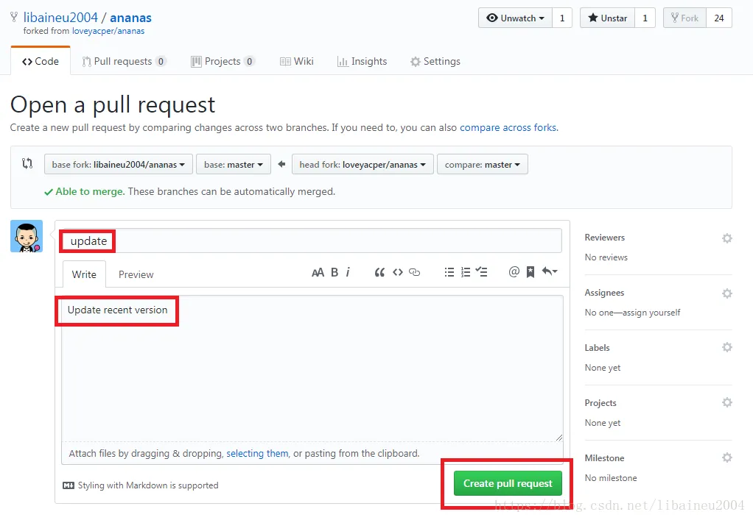Screen dimensions: 753x520
Task: Click the compare branches switch icon
Action: (27, 163)
